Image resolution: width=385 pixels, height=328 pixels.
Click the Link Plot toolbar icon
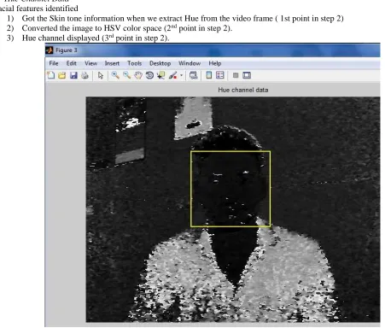coord(194,75)
